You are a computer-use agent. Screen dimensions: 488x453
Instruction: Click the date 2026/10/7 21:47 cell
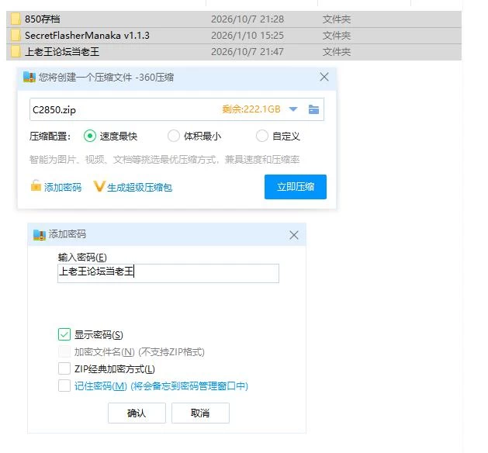click(x=247, y=52)
